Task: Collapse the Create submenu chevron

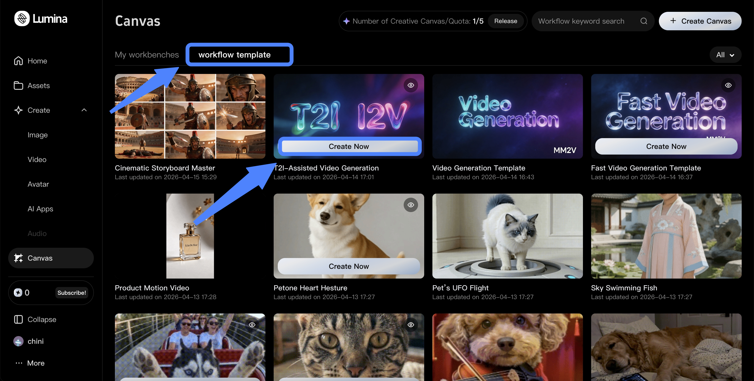Action: 84,110
